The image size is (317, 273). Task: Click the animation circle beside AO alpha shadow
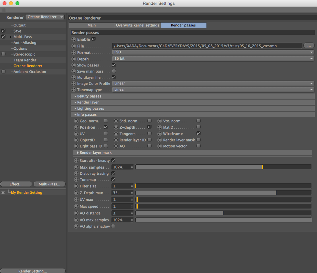coord(76,226)
